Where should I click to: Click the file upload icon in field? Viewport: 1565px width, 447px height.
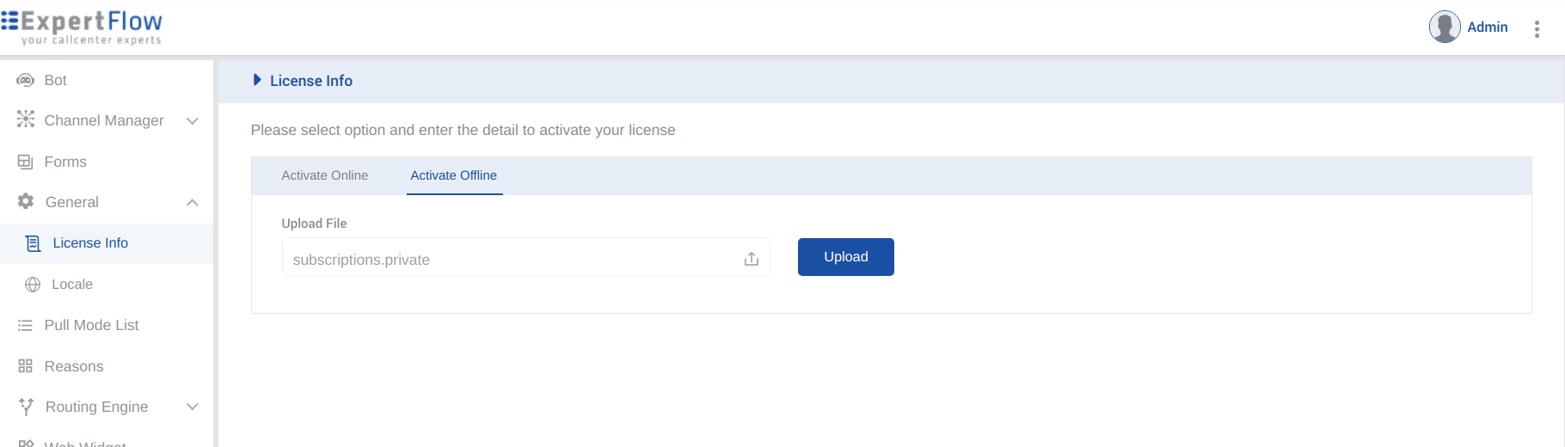752,259
